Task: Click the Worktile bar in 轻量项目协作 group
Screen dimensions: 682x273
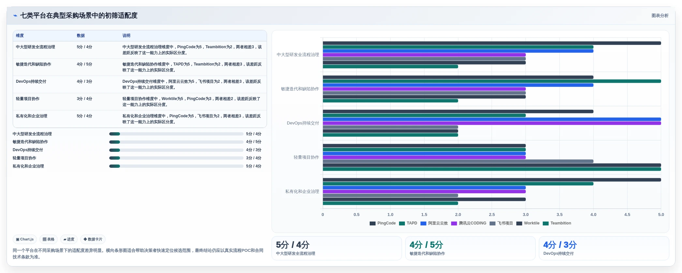Action: click(492, 165)
